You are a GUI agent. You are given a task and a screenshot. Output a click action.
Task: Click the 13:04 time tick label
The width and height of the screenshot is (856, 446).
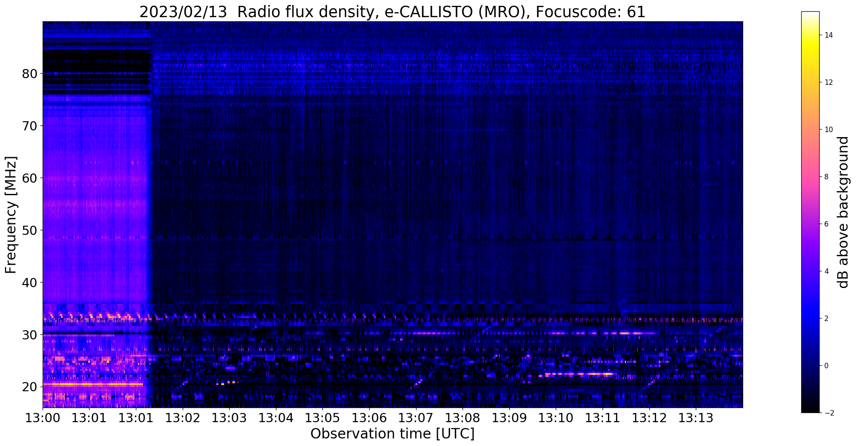point(276,418)
